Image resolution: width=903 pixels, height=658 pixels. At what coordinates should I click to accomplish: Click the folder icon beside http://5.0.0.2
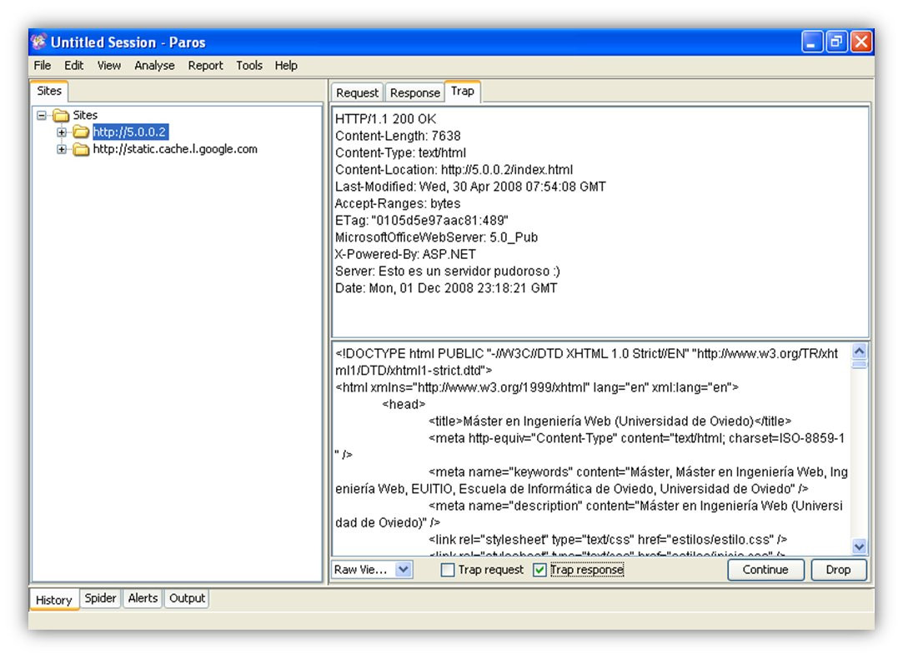[x=81, y=132]
